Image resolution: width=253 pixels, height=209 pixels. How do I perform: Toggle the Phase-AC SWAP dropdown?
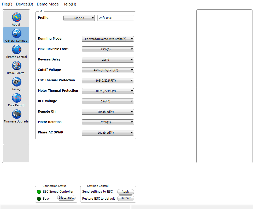click(108, 133)
